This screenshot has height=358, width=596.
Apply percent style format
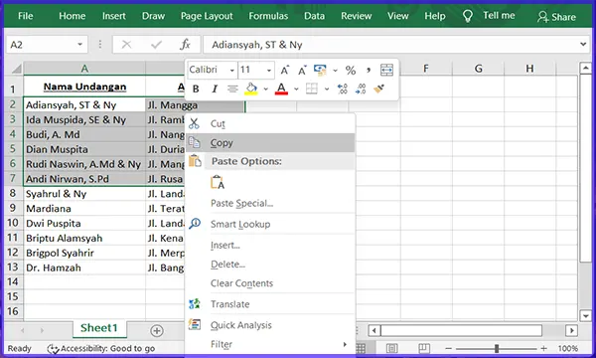point(351,71)
